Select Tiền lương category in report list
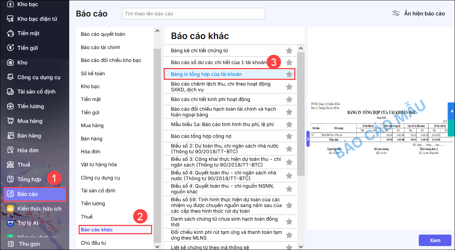The width and height of the screenshot is (455, 250). click(x=93, y=203)
